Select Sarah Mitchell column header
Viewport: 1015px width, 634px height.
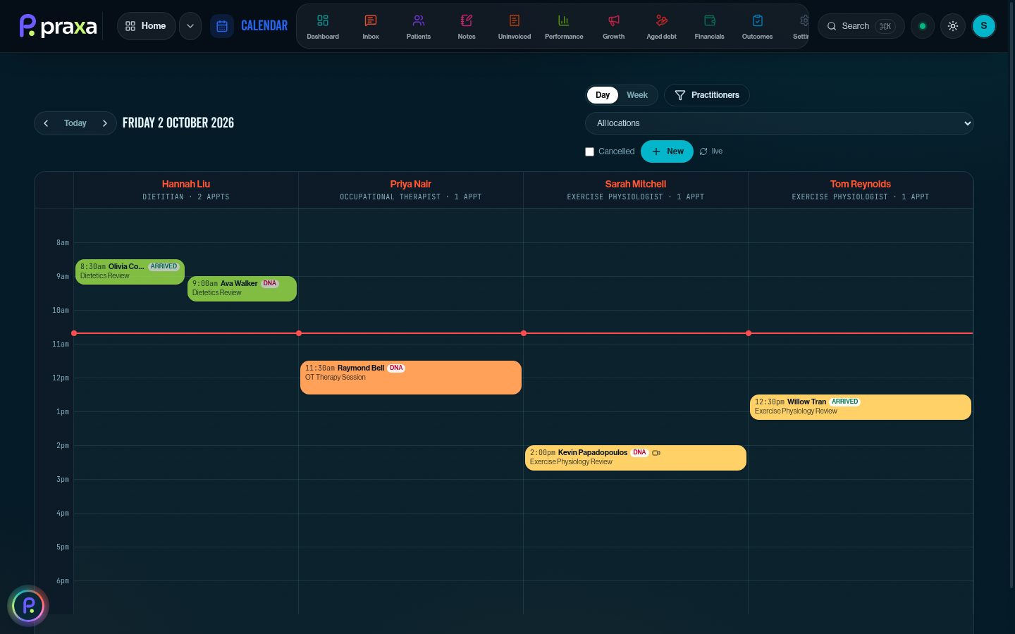(636, 190)
